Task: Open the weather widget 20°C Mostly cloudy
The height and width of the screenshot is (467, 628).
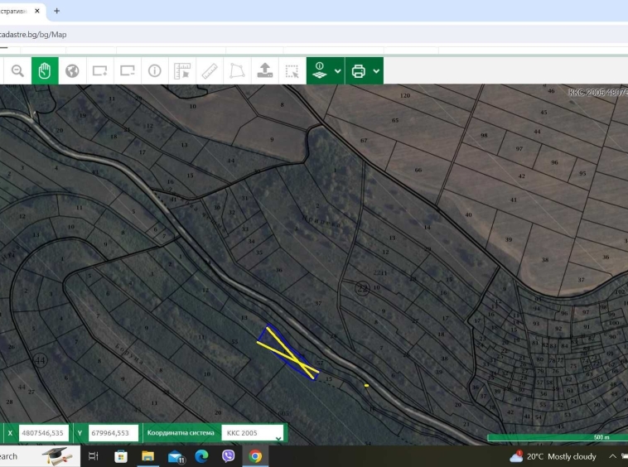Action: (x=553, y=456)
